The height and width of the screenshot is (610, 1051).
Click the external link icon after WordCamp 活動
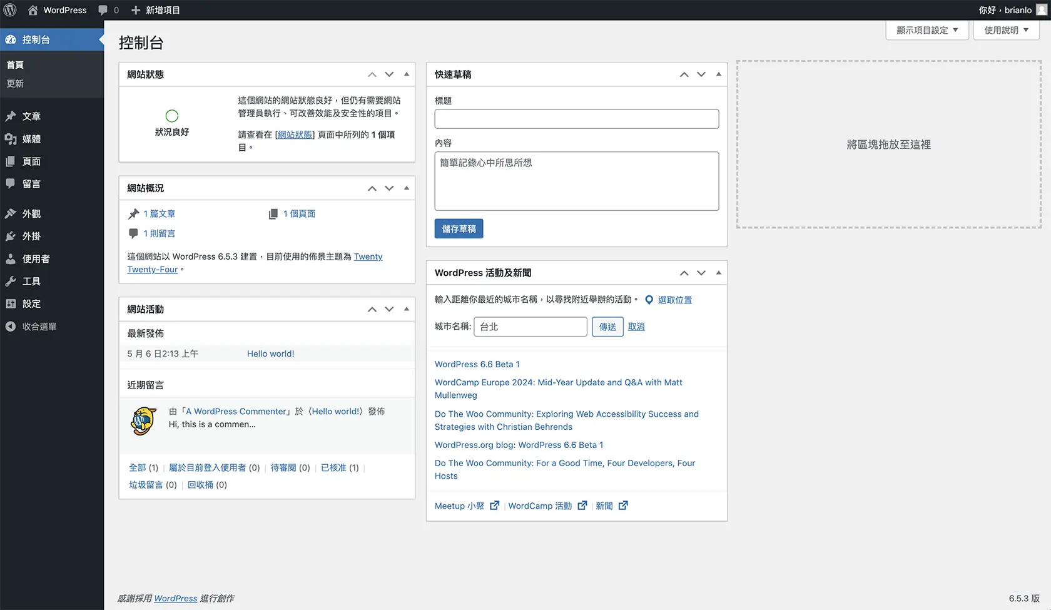582,506
